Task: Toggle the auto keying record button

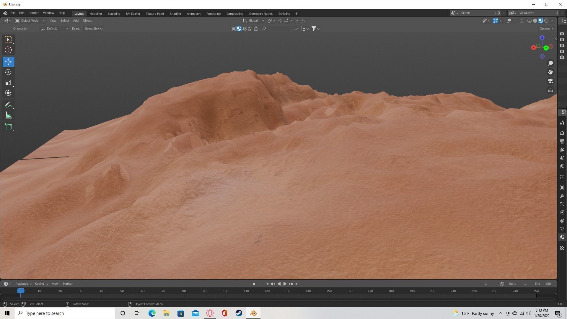Action: point(254,284)
